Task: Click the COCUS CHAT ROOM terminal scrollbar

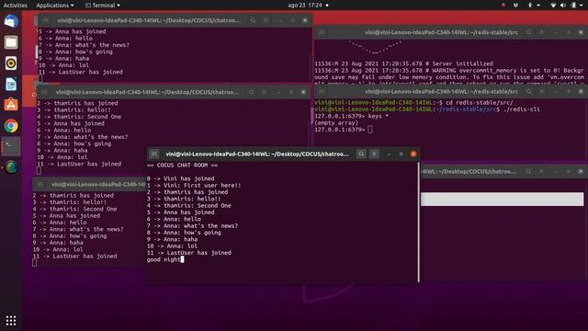Action: [x=419, y=222]
